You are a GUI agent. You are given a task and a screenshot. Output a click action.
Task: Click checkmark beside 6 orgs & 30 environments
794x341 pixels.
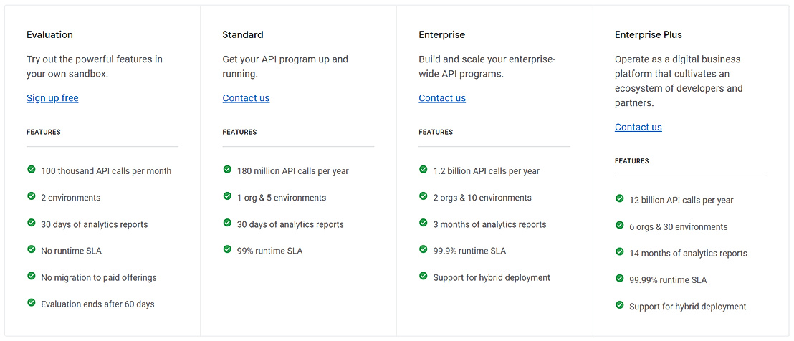pyautogui.click(x=620, y=226)
